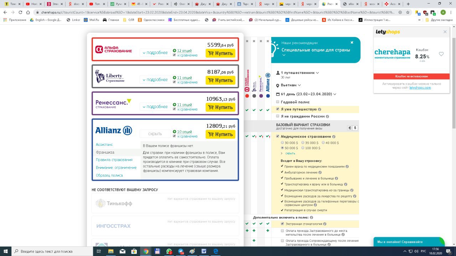Buy the Liberty insurance policy

[x=221, y=80]
